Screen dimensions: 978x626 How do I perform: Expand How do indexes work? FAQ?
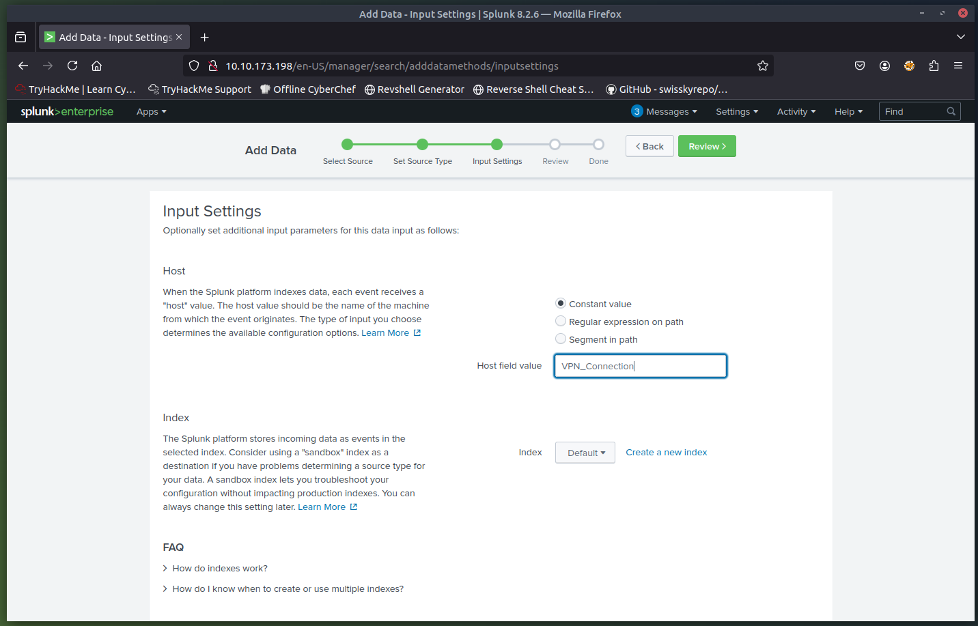(215, 569)
